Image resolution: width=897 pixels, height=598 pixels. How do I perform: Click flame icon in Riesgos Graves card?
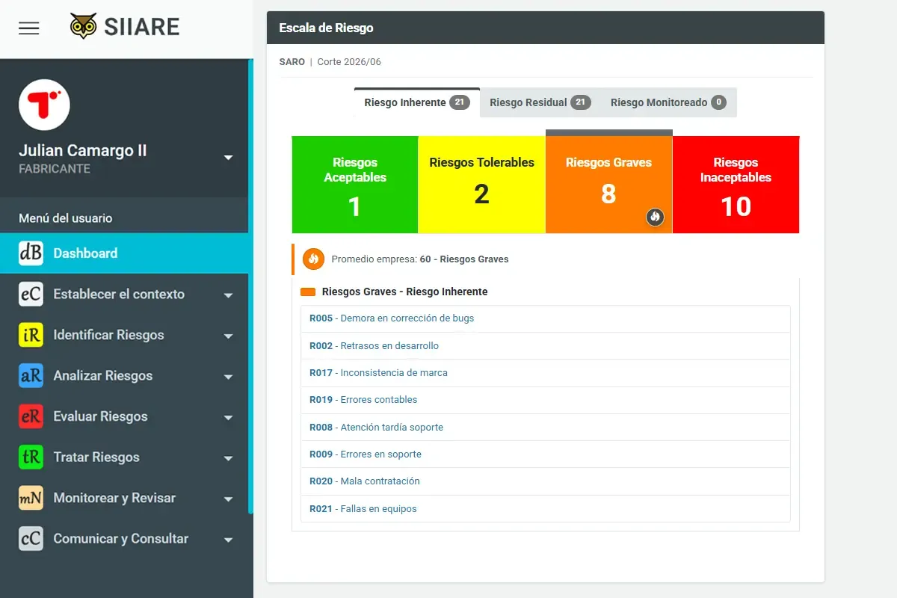[x=656, y=218]
